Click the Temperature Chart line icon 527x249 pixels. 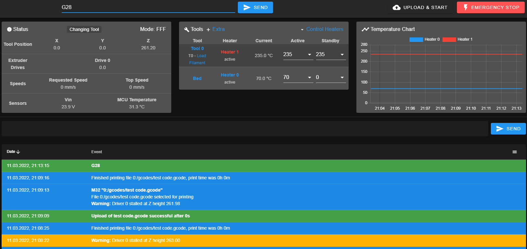[x=365, y=29]
